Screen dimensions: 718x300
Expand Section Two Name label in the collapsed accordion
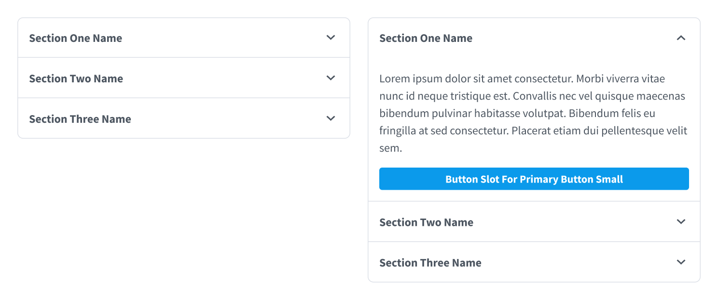[x=76, y=78]
